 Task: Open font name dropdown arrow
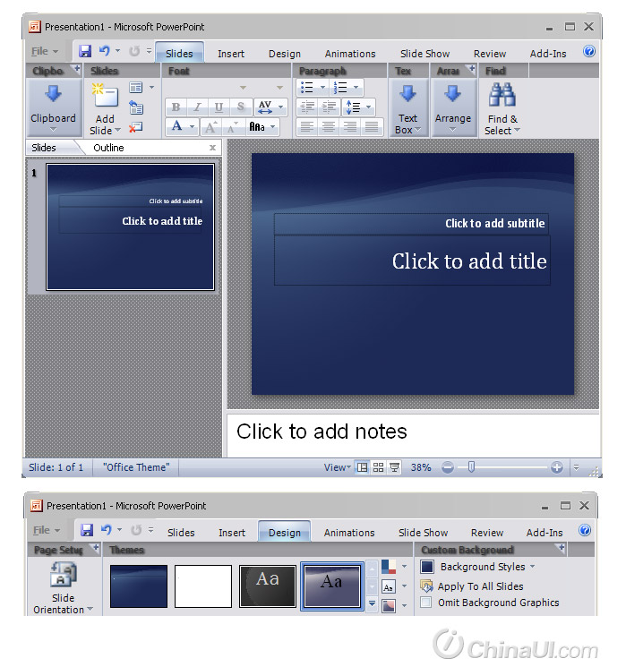coord(243,88)
